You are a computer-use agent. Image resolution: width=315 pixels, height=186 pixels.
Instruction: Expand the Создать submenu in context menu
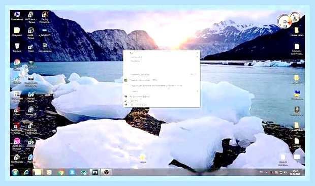tap(162, 91)
